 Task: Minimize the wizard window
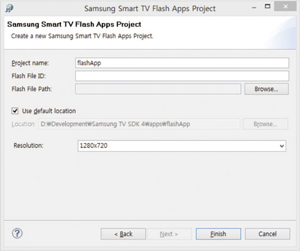[254, 8]
